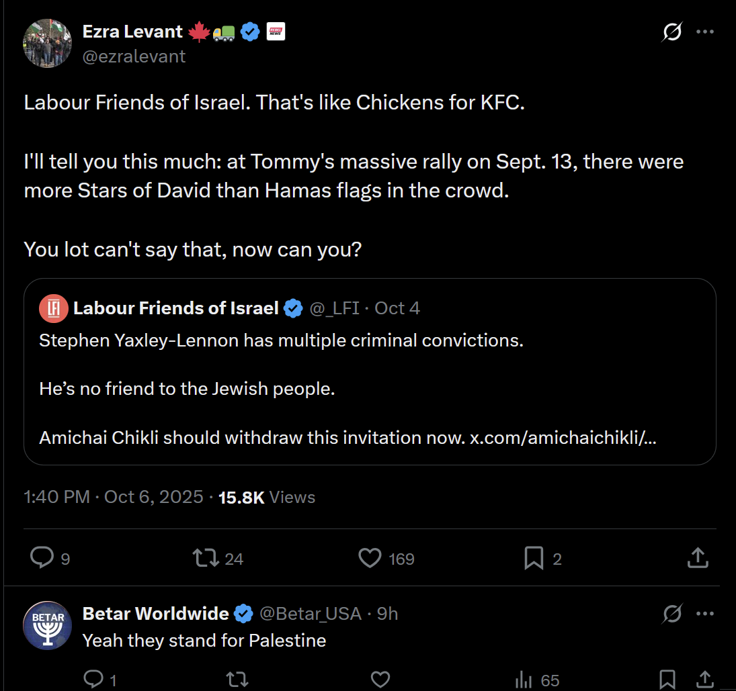Click Ezra Levant's profile avatar
Viewport: 736px width, 691px height.
(48, 44)
